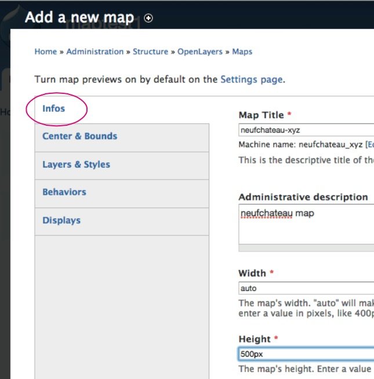The width and height of the screenshot is (374, 379).
Task: Go to OpenLayers breadcrumb link
Action: coord(199,52)
